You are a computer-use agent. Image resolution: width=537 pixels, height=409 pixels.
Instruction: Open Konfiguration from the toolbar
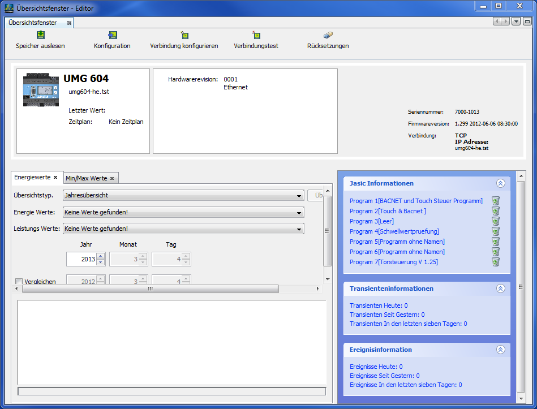click(111, 35)
